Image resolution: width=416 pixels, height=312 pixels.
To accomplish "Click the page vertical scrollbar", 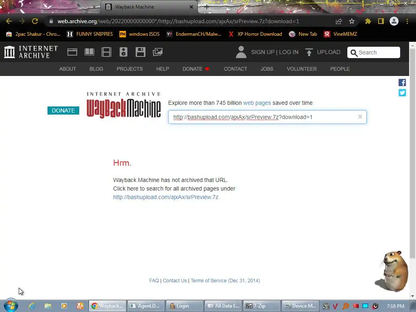I will point(412,153).
